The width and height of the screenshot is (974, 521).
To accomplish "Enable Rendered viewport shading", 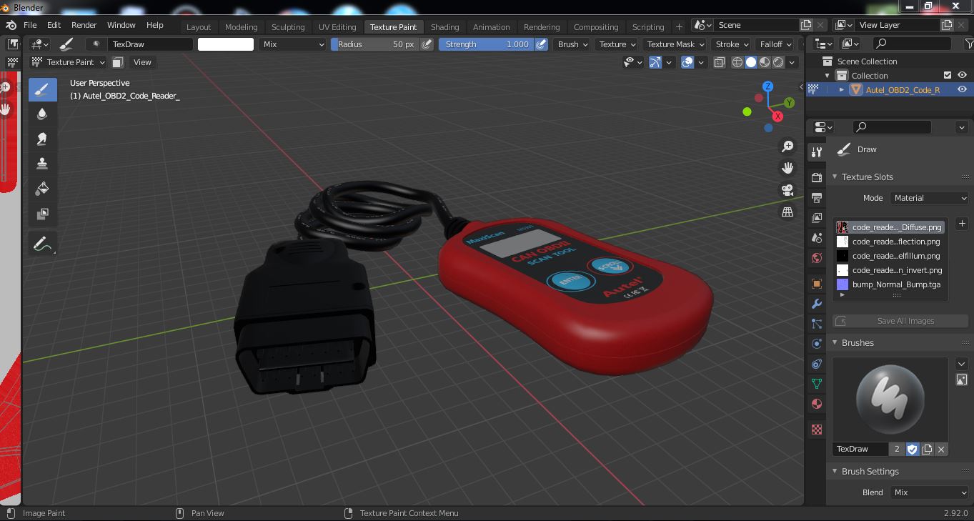I will (x=778, y=62).
